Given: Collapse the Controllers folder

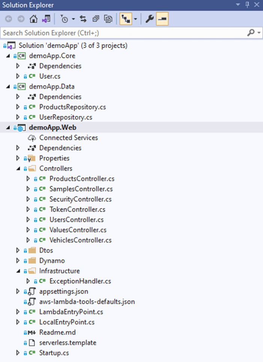Looking at the screenshot, I should pyautogui.click(x=19, y=169).
